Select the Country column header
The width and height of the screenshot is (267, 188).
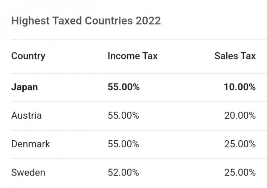28,56
